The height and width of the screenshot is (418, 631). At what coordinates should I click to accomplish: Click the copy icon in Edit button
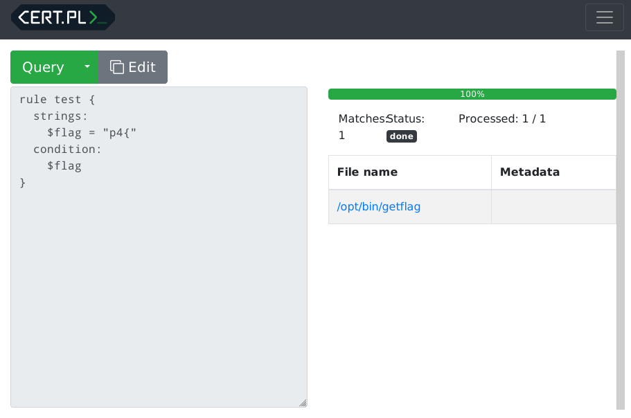click(117, 67)
